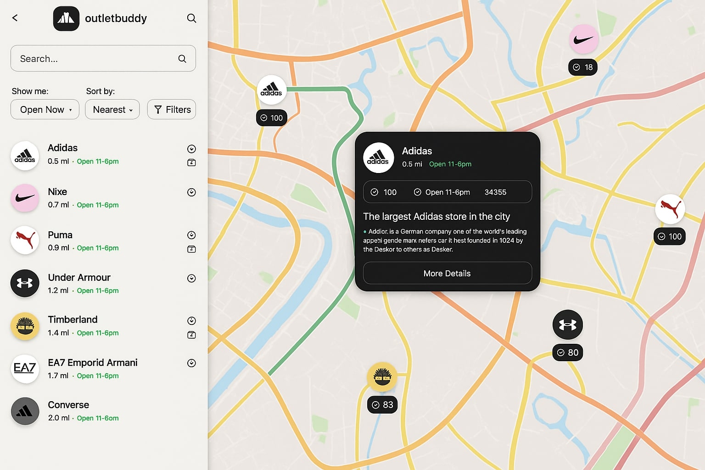
Task: Expand the Nixe row chevron
Action: tap(192, 192)
